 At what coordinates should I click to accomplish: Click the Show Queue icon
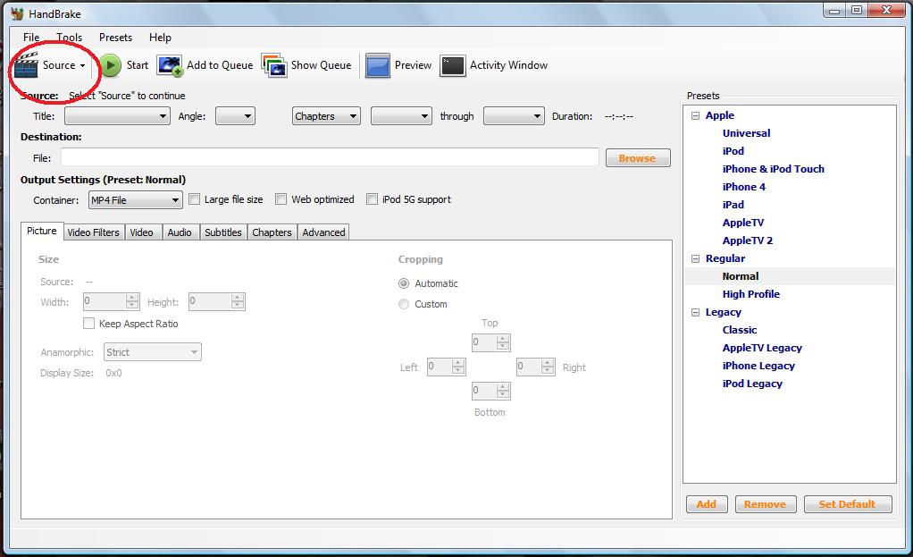point(274,65)
